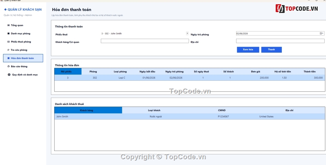326x165 pixels.
Task: Go to Phiếu thuê phòng page
Action: [x=23, y=42]
